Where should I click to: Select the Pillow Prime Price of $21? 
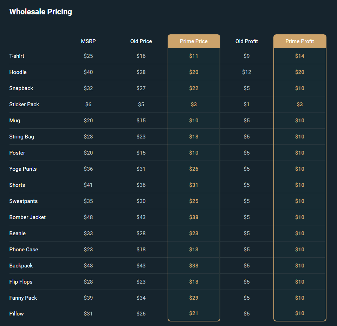[194, 313]
